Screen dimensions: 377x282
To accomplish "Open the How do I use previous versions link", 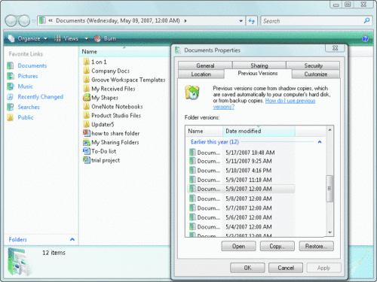I will [264, 104].
